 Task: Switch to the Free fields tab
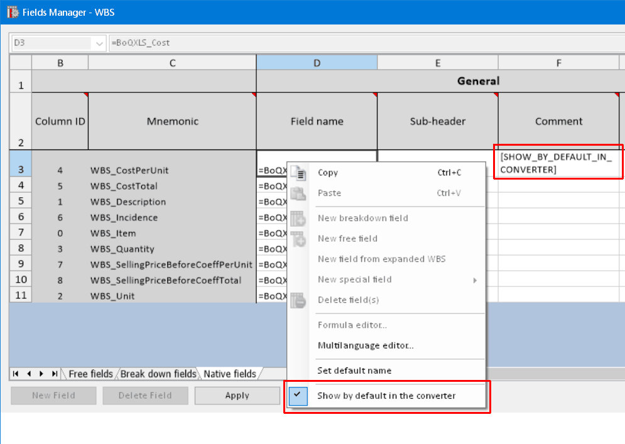pyautogui.click(x=90, y=374)
